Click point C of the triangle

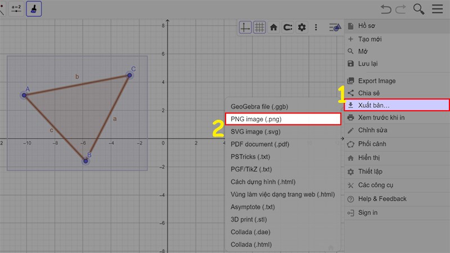tap(130, 75)
